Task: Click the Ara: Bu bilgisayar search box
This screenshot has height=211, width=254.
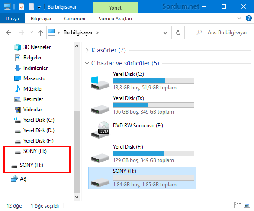Action: 219,32
